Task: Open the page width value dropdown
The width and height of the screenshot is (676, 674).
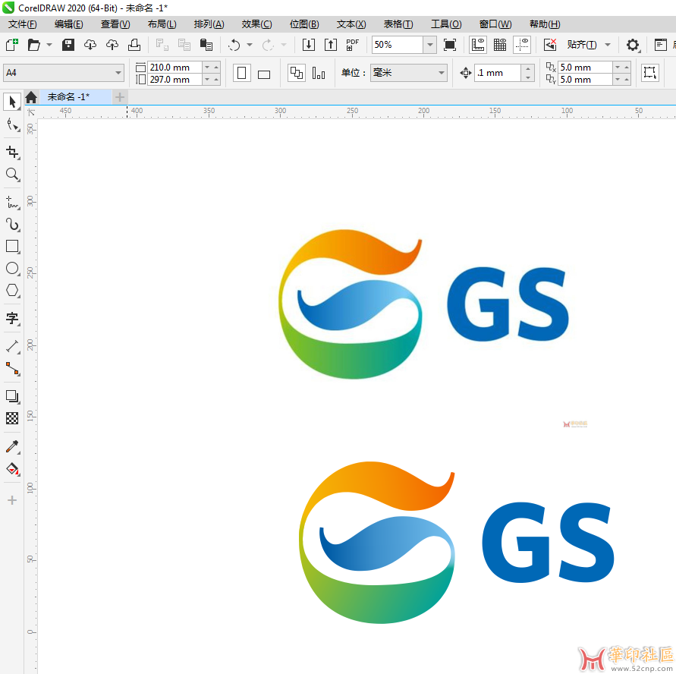Action: click(x=207, y=68)
